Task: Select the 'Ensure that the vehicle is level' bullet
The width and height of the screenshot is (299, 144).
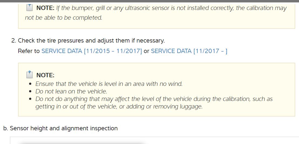Action: [109, 84]
